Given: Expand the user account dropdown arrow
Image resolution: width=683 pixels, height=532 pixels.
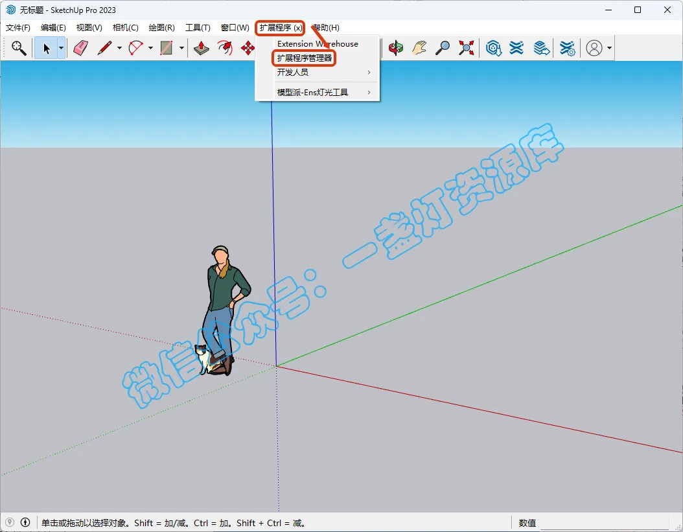Looking at the screenshot, I should [x=609, y=48].
